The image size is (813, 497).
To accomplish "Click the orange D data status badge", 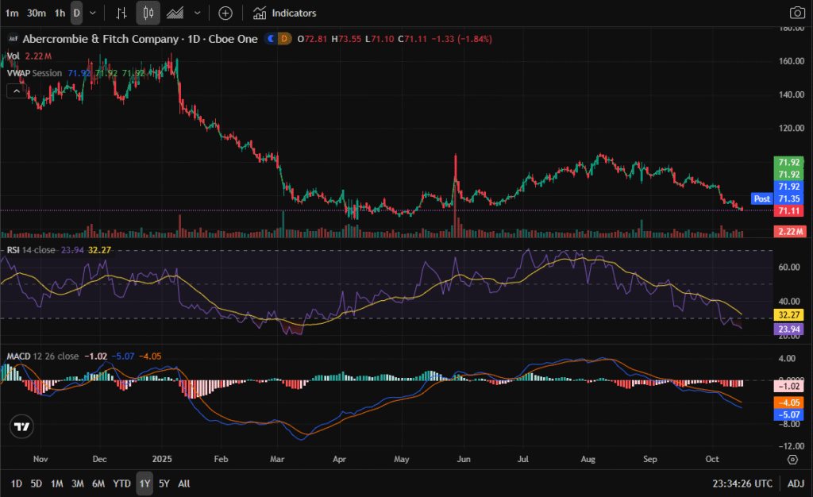I will [285, 38].
